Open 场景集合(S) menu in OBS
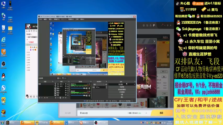Viewport: 223px width, 125px height. click(71, 19)
